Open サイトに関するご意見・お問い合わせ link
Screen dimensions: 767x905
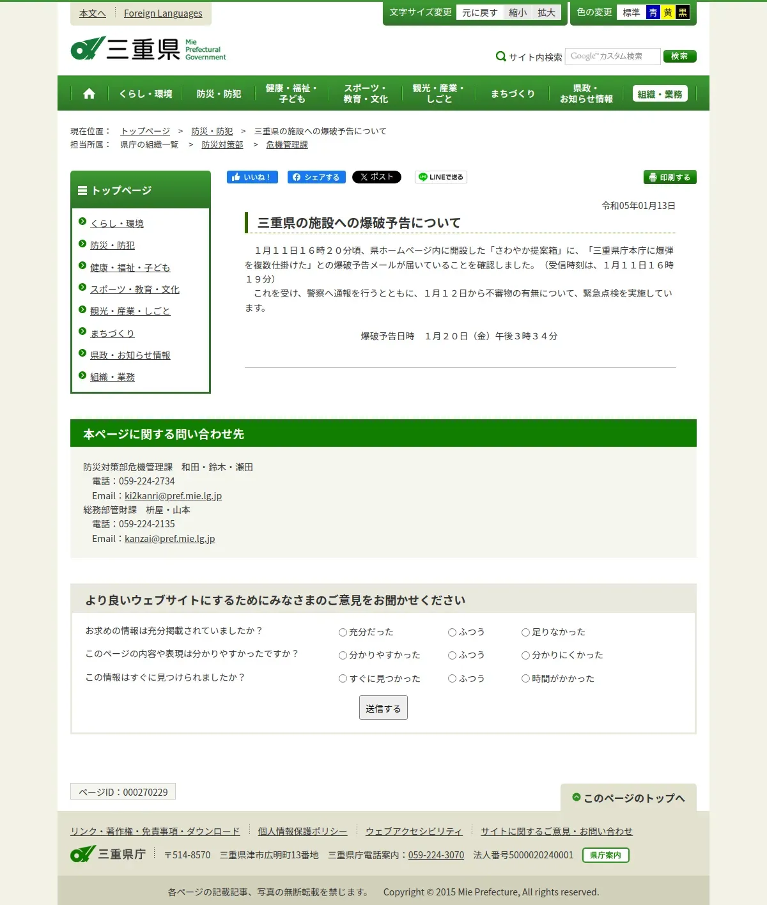coord(557,831)
